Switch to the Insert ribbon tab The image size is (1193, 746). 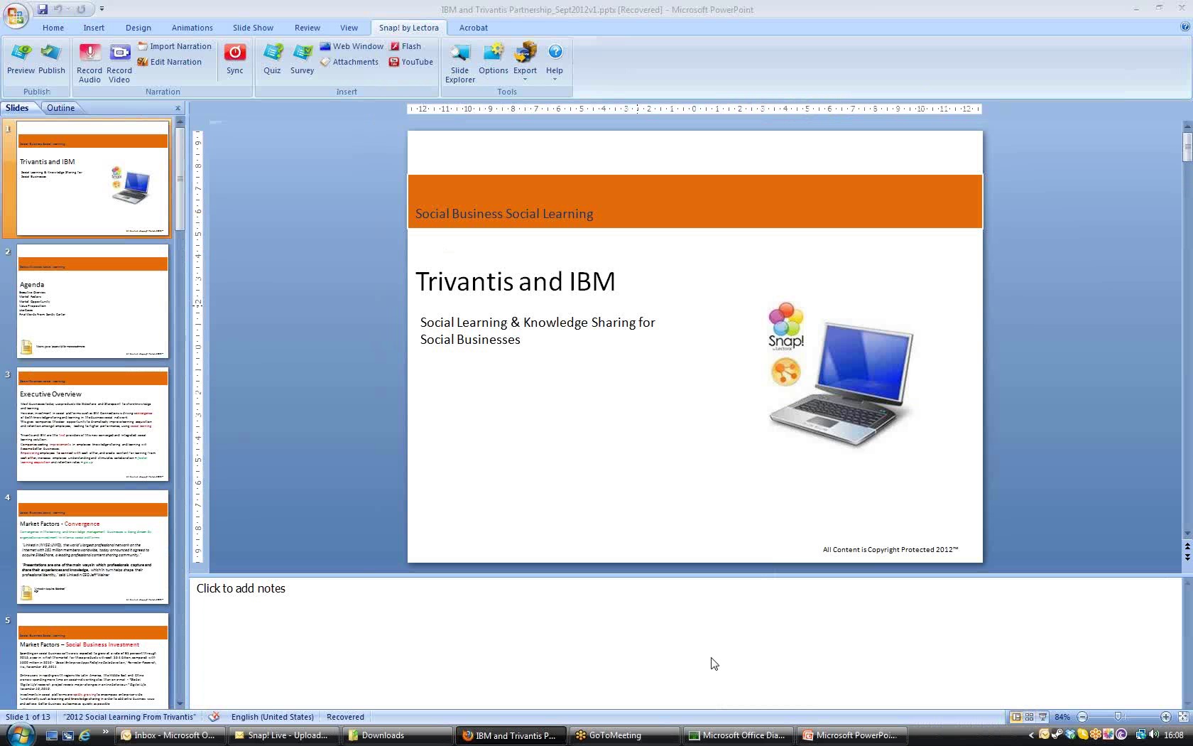pyautogui.click(x=94, y=28)
